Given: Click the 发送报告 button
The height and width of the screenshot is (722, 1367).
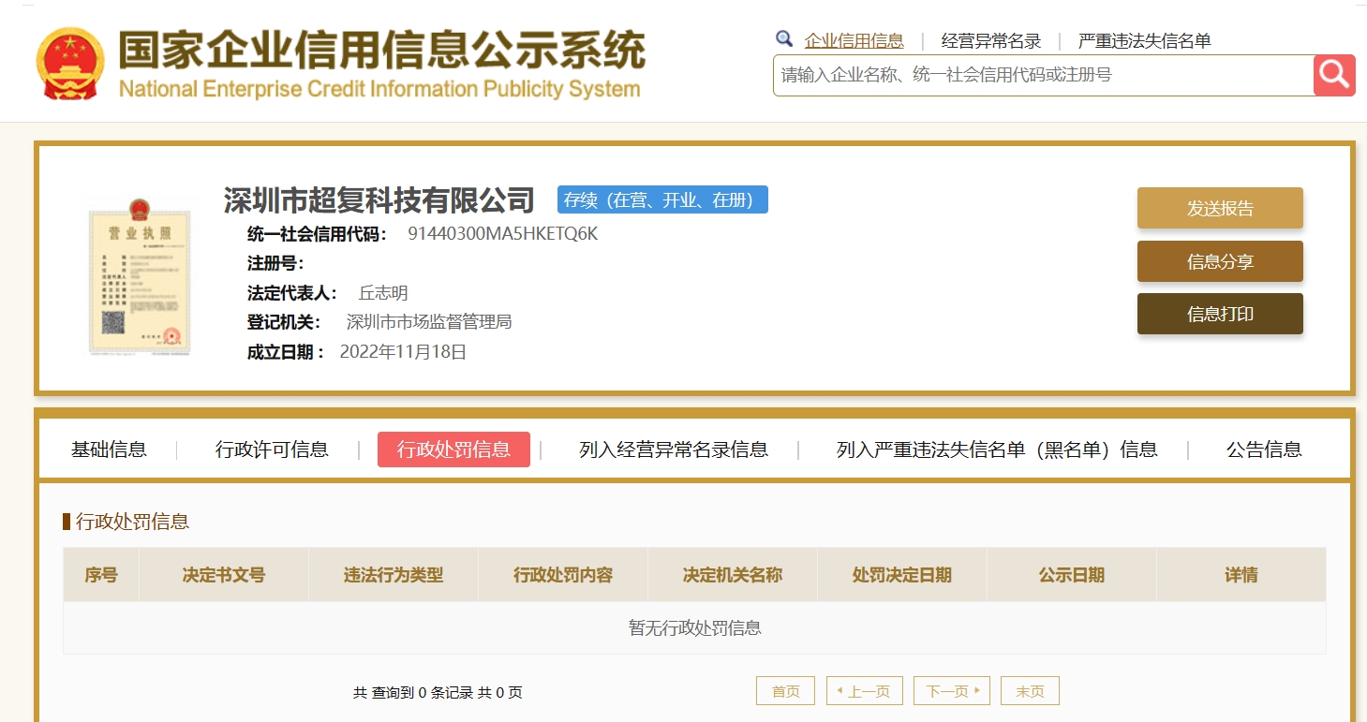Looking at the screenshot, I should (1220, 208).
